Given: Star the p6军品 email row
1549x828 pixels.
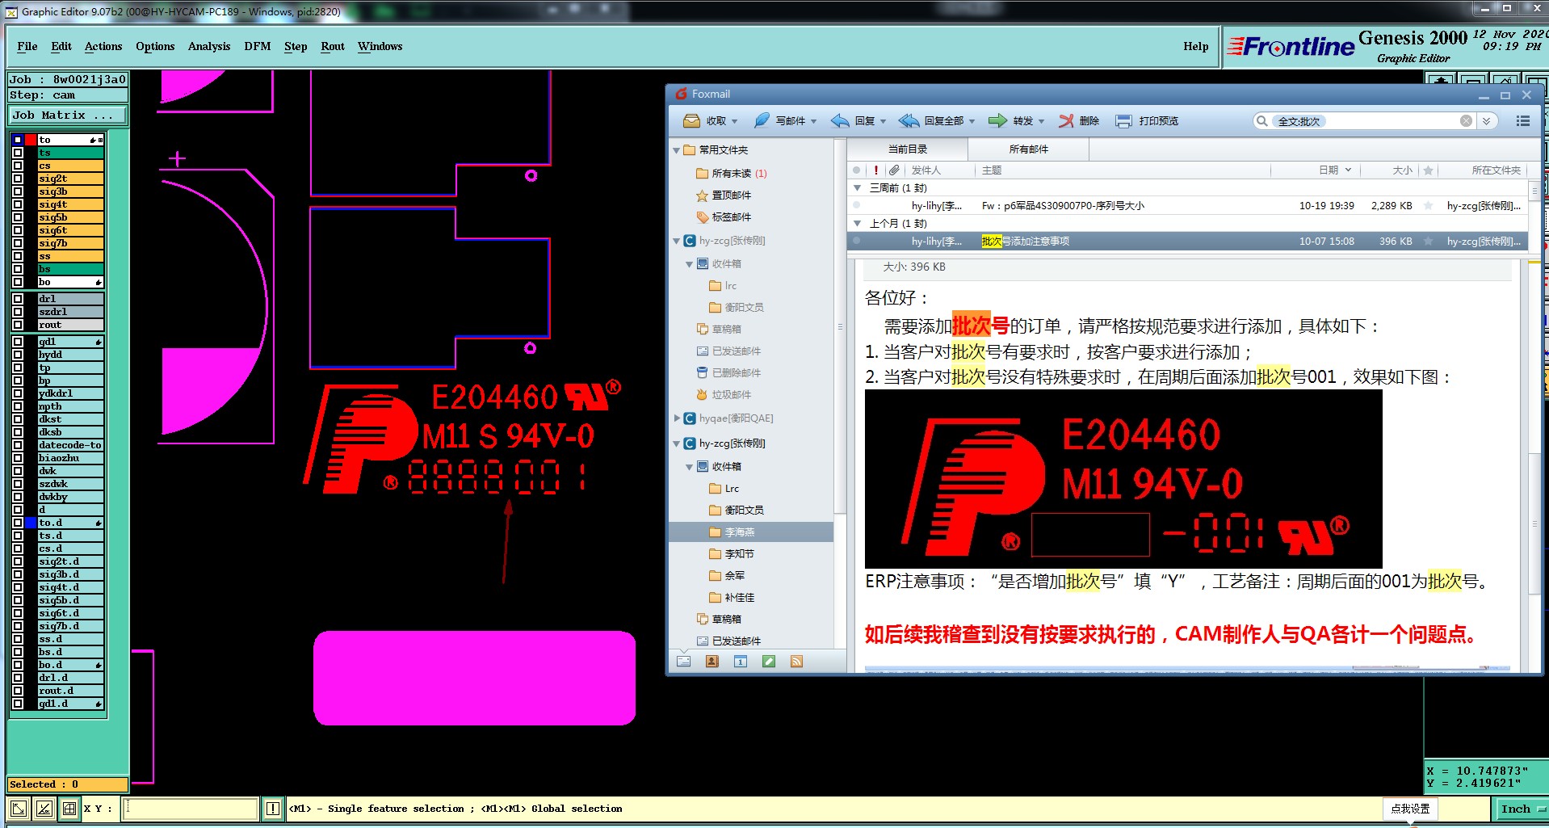Looking at the screenshot, I should click(x=1428, y=206).
